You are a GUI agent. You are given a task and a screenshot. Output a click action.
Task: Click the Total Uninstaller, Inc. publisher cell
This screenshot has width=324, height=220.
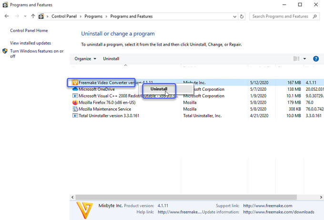[x=202, y=115]
